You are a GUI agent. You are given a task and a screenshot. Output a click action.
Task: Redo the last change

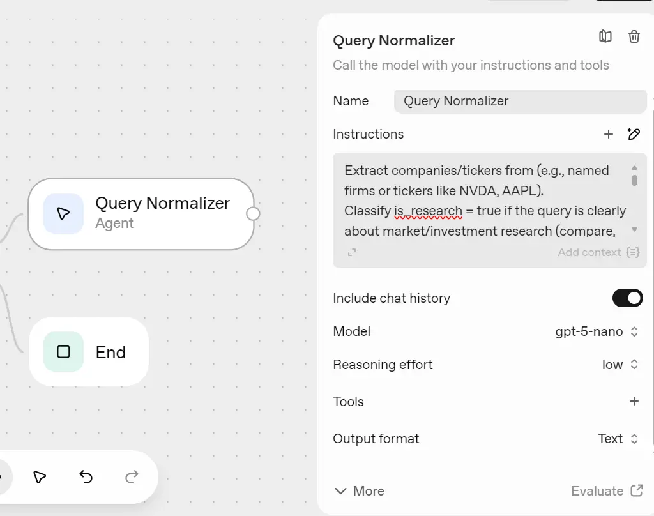[x=131, y=477]
